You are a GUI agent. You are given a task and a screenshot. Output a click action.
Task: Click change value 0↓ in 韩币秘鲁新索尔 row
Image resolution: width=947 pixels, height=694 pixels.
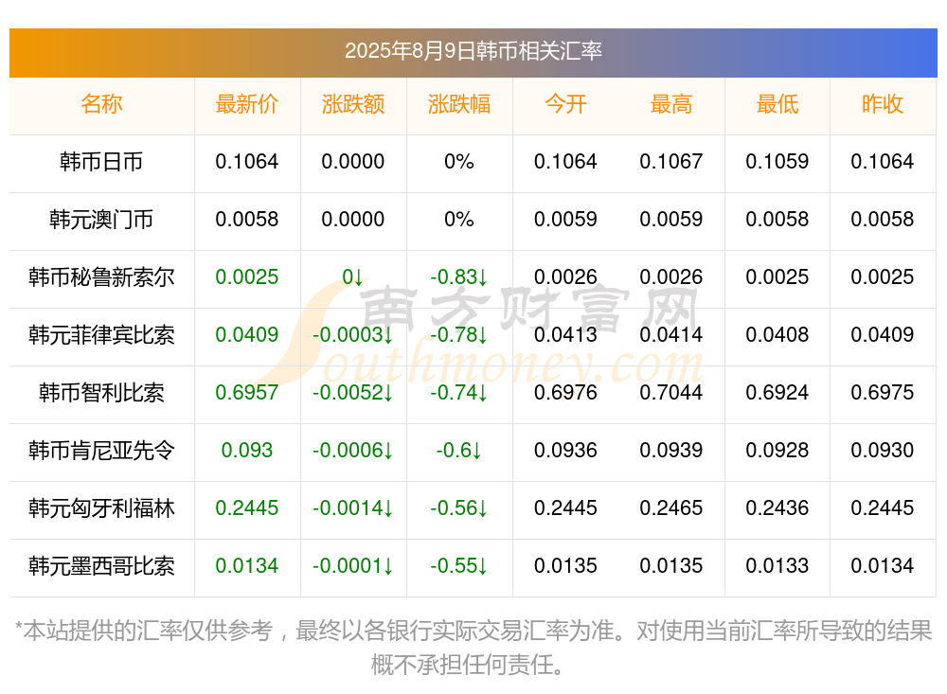(x=352, y=277)
